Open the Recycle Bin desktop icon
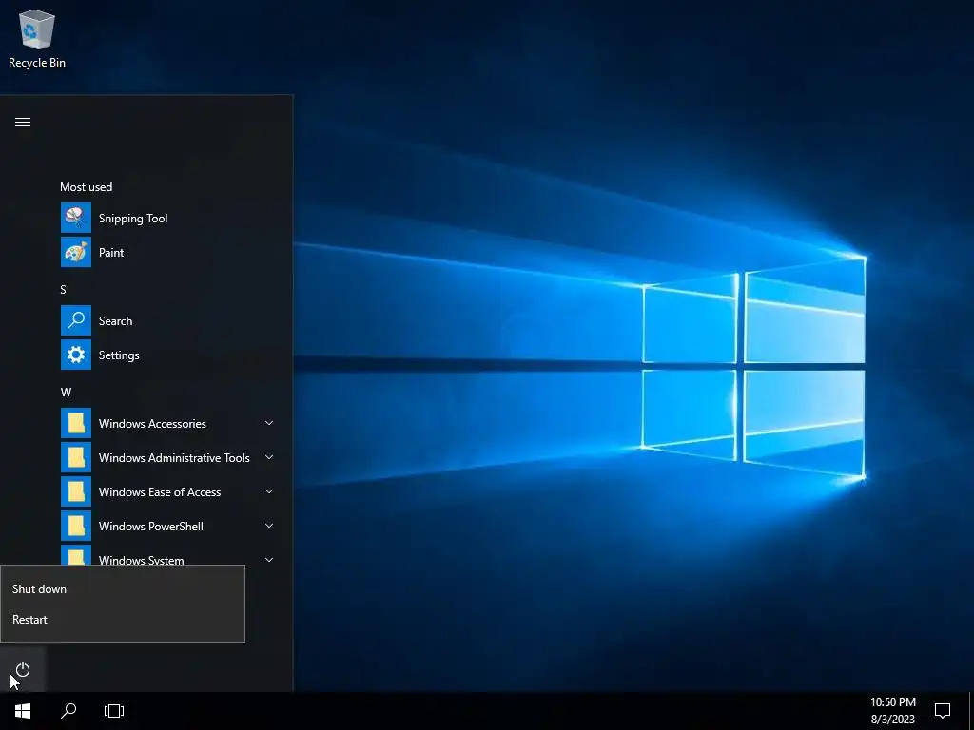Image resolution: width=974 pixels, height=730 pixels. pos(37,38)
